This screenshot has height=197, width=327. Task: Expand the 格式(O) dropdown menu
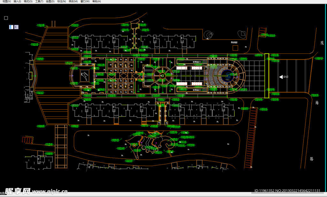point(28,2)
